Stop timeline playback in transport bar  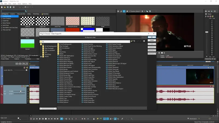pos(46,119)
